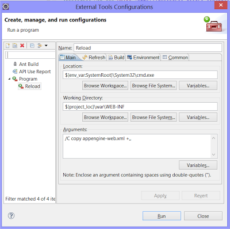Image resolution: width=230 pixels, height=229 pixels.
Task: Click the Filter launch configurations icon
Action: tap(40, 46)
